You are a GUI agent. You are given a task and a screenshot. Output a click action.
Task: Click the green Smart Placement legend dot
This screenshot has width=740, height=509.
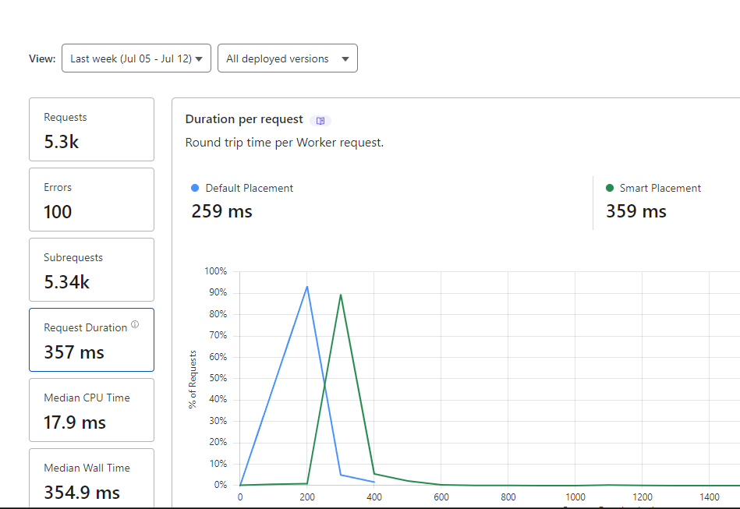[x=610, y=188]
